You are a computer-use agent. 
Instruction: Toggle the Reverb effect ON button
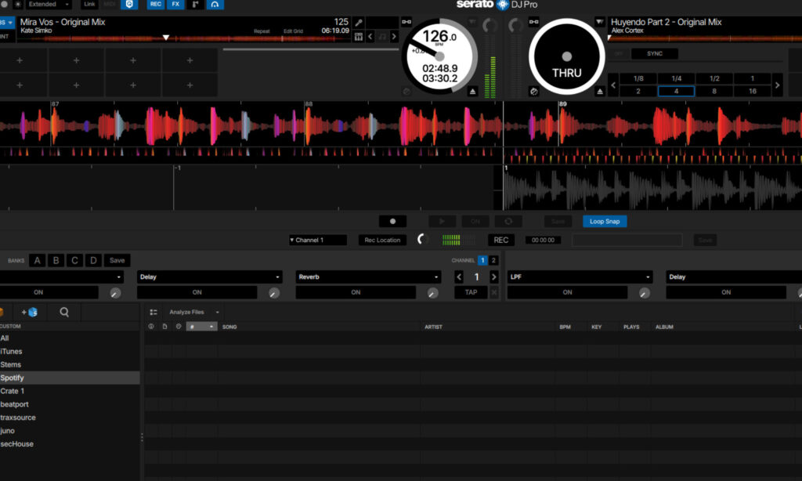tap(356, 291)
